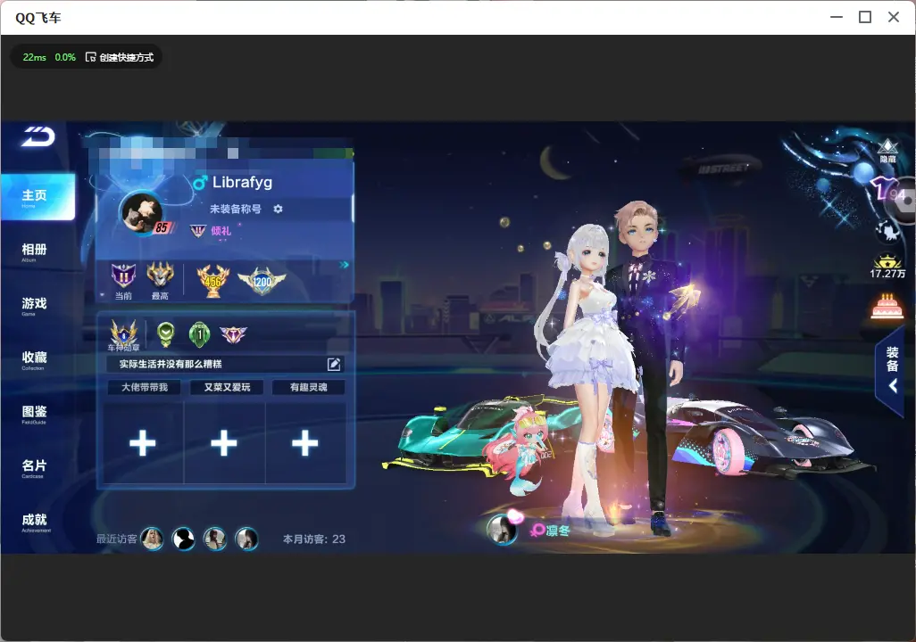The width and height of the screenshot is (916, 642).
Task: Click the 车神勋章 medal icon
Action: pos(124,334)
